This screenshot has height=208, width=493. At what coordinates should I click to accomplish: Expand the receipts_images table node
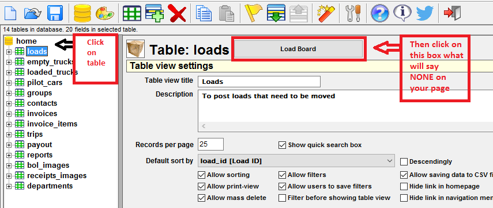coord(9,176)
